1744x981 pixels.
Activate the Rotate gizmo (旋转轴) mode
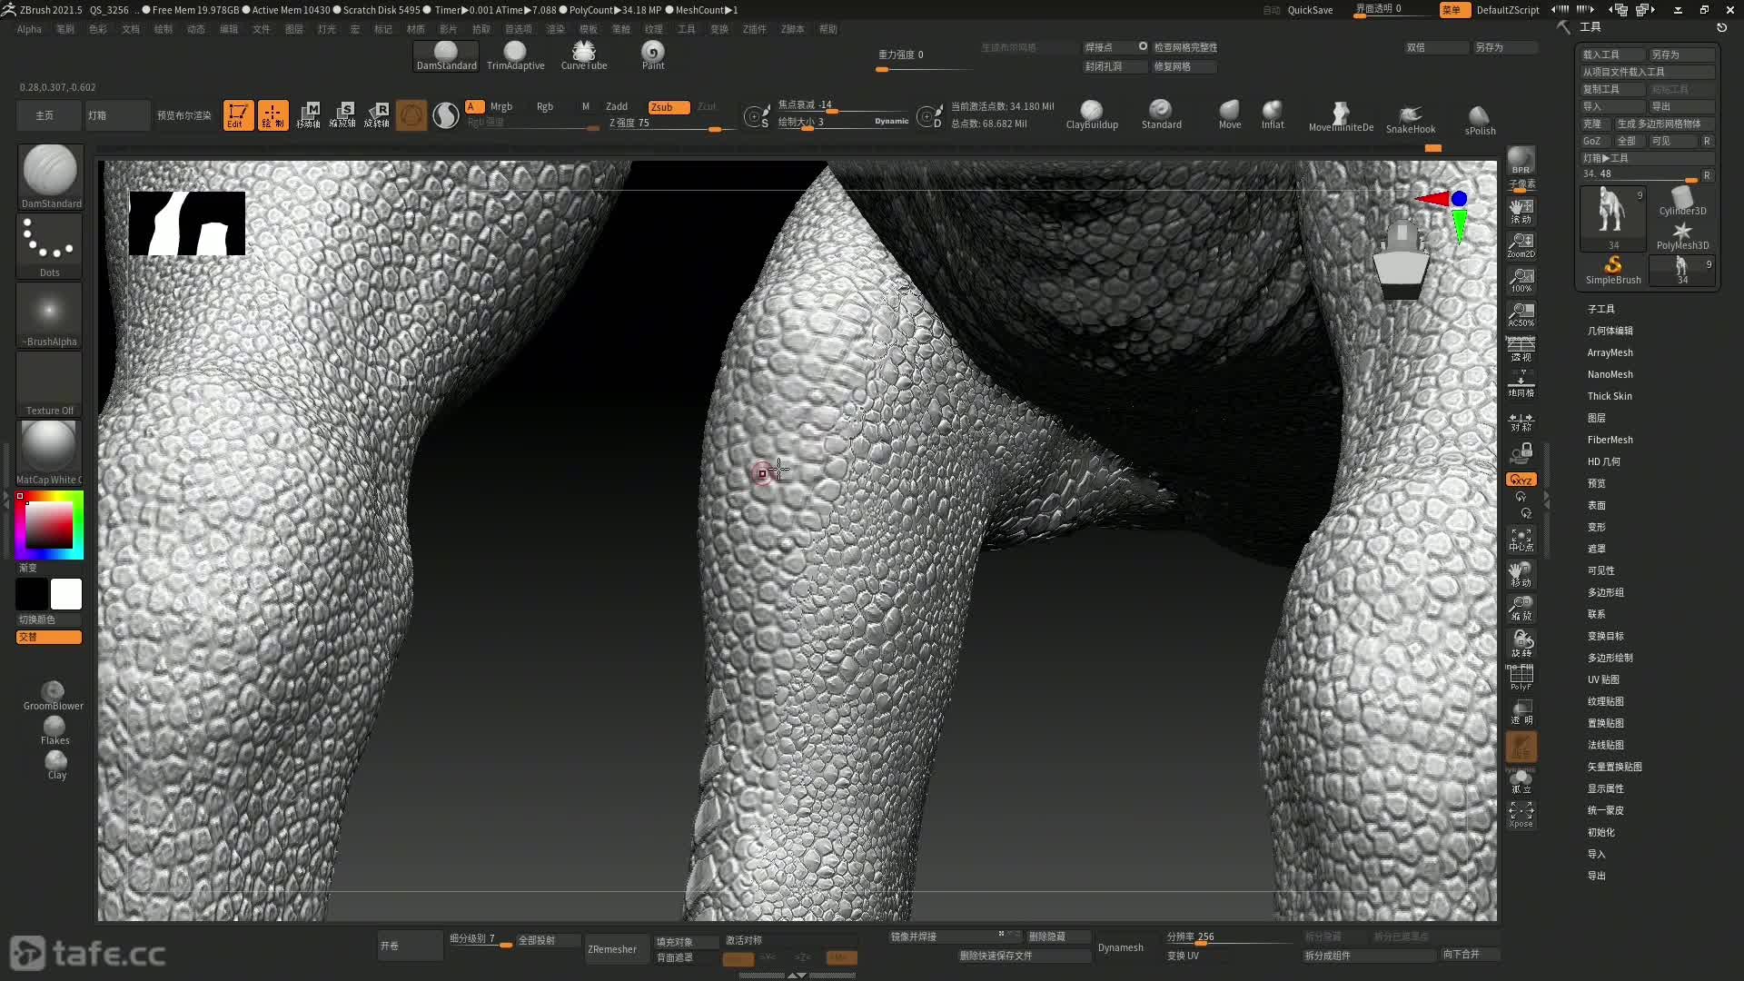point(377,114)
